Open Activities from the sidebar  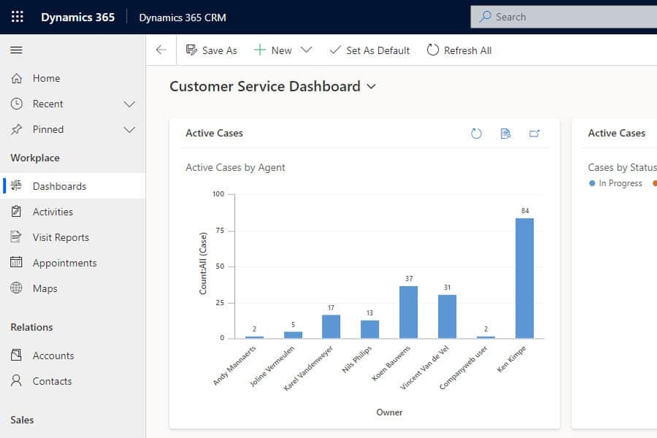point(53,212)
